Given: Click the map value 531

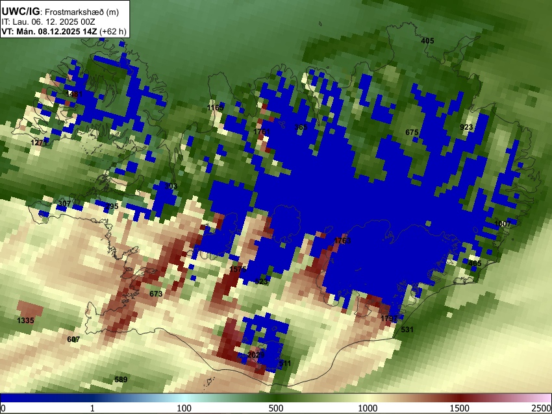Looking at the screenshot, I should (x=407, y=330).
